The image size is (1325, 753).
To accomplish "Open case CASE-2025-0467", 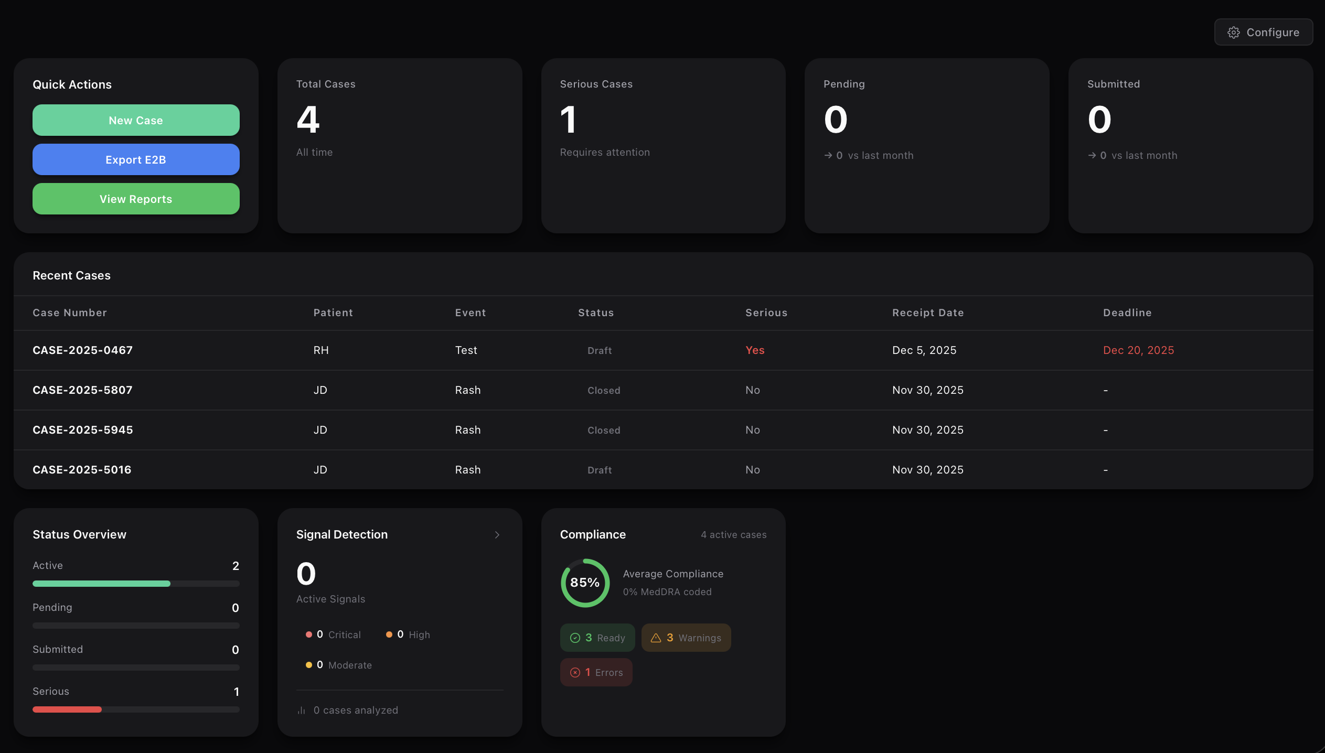I will coord(82,350).
